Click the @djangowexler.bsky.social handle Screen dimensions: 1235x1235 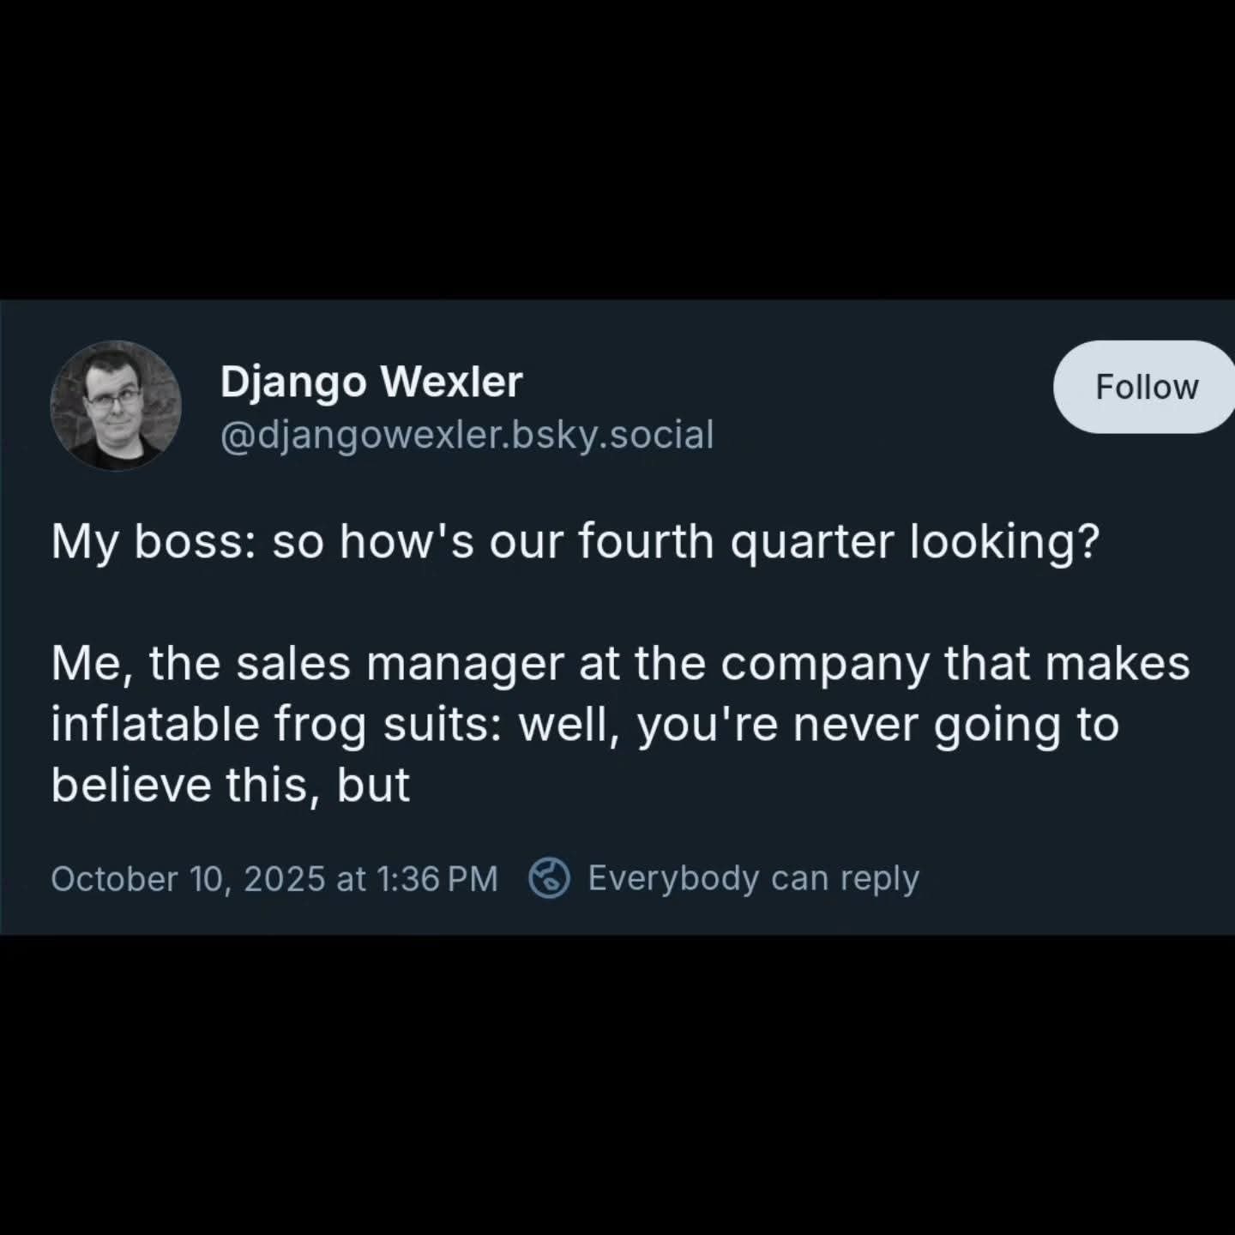click(467, 435)
